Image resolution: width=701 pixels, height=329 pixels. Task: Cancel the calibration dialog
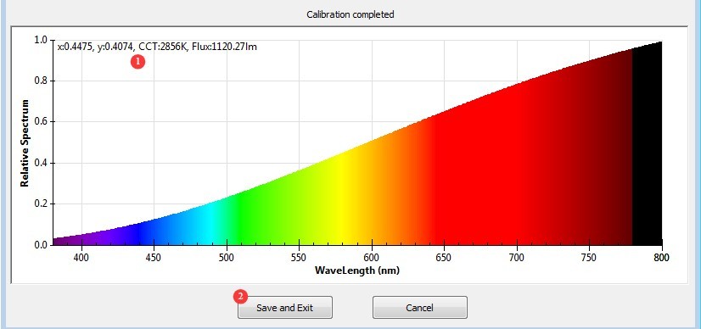coord(420,308)
